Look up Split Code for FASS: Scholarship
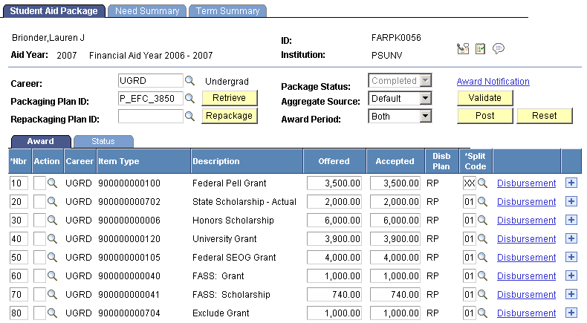The image size is (587, 323). (482, 295)
